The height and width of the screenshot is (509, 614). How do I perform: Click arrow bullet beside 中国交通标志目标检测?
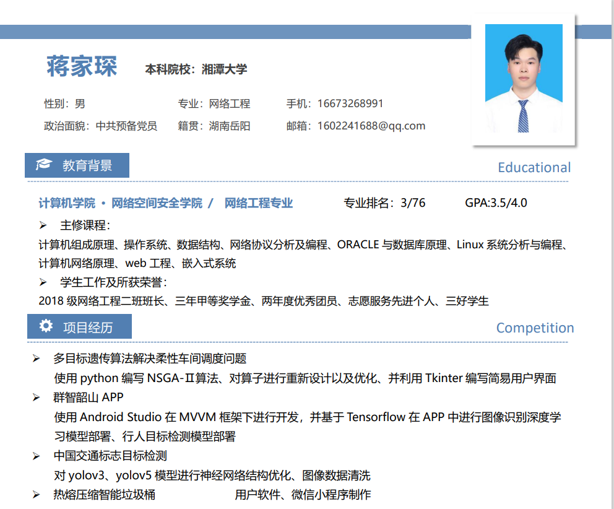[37, 456]
